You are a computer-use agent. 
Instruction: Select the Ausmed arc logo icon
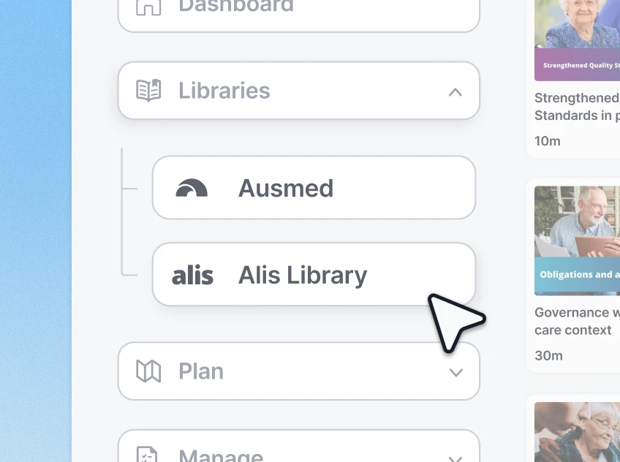click(x=192, y=187)
